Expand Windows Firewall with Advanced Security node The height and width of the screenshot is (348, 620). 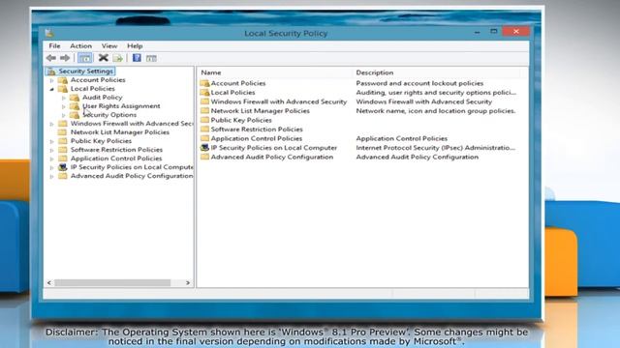(51, 124)
